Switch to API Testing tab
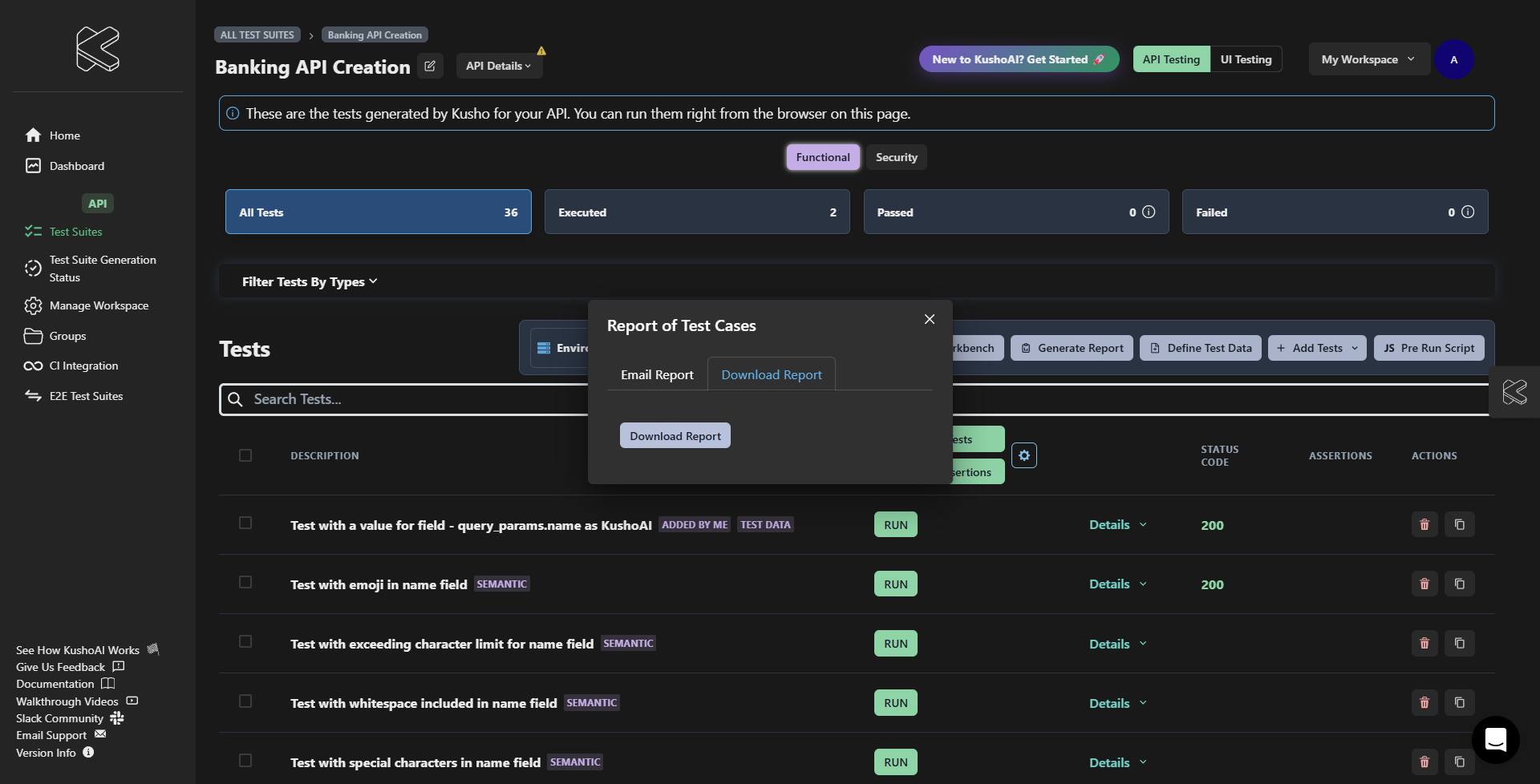 click(1171, 59)
